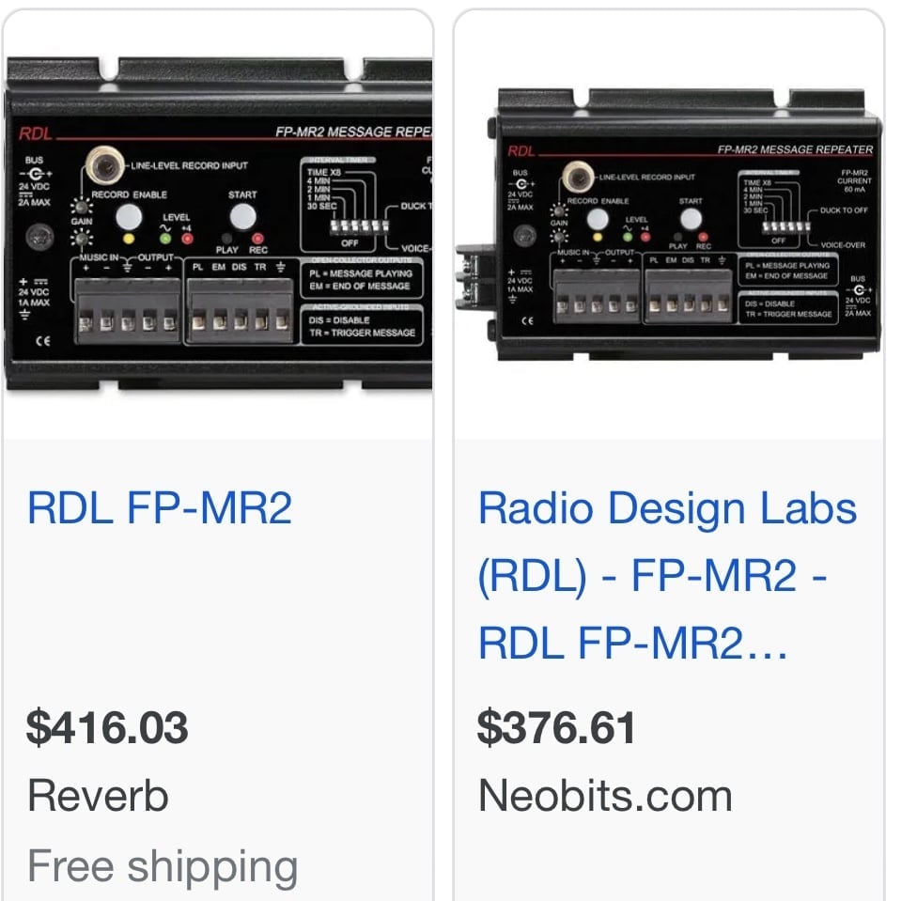Image resolution: width=917 pixels, height=901 pixels.
Task: Click the red REC indicator LED in Reverb photo
Action: coord(257,238)
